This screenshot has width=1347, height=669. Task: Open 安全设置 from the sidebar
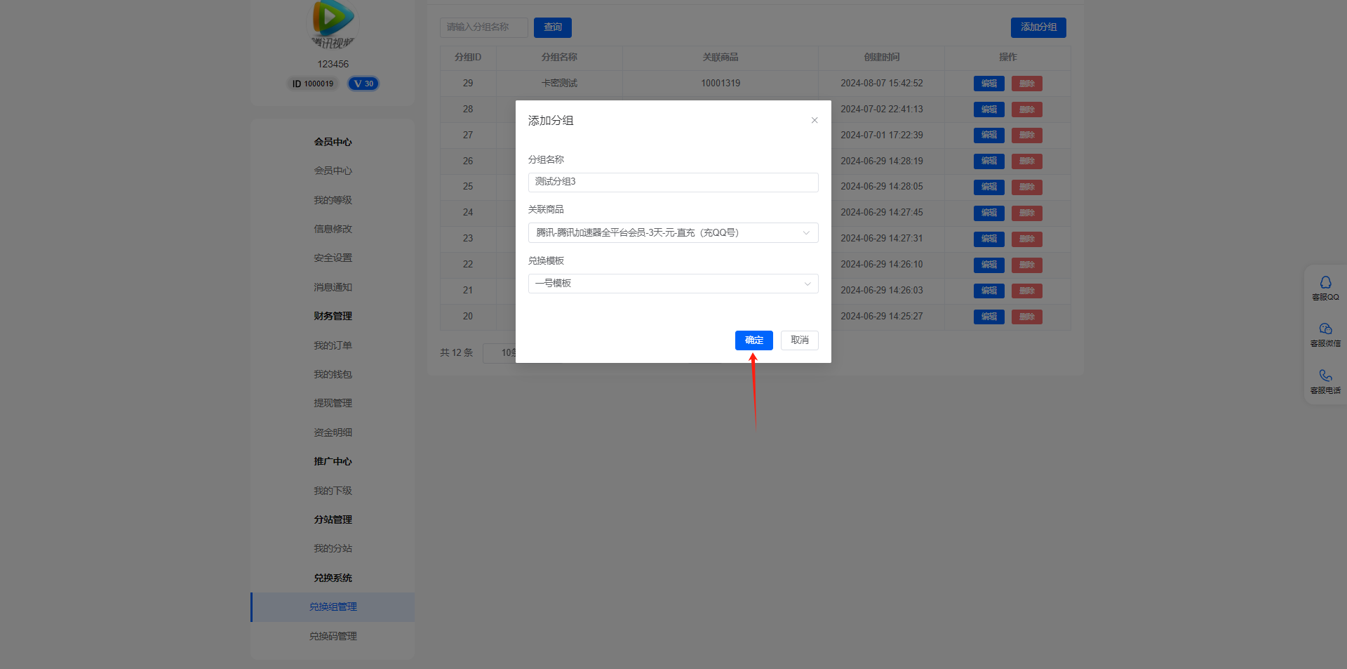pos(333,258)
